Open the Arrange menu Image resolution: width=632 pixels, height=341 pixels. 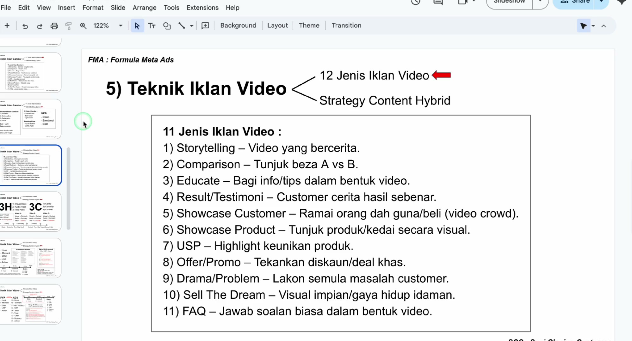145,8
